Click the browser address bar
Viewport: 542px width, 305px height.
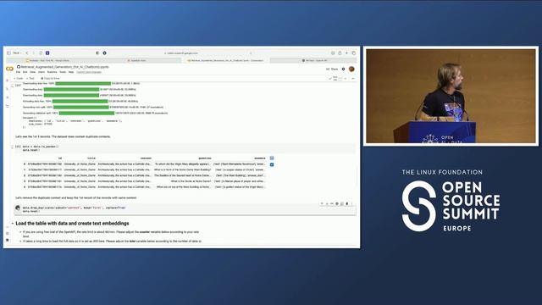[x=181, y=53]
